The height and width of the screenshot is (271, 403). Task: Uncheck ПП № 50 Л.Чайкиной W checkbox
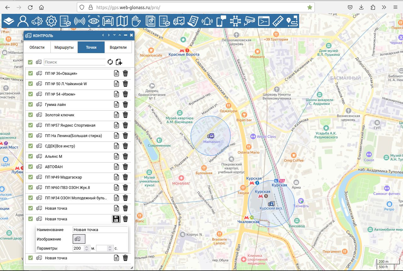coord(31,84)
